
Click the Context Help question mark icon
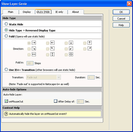6,114
